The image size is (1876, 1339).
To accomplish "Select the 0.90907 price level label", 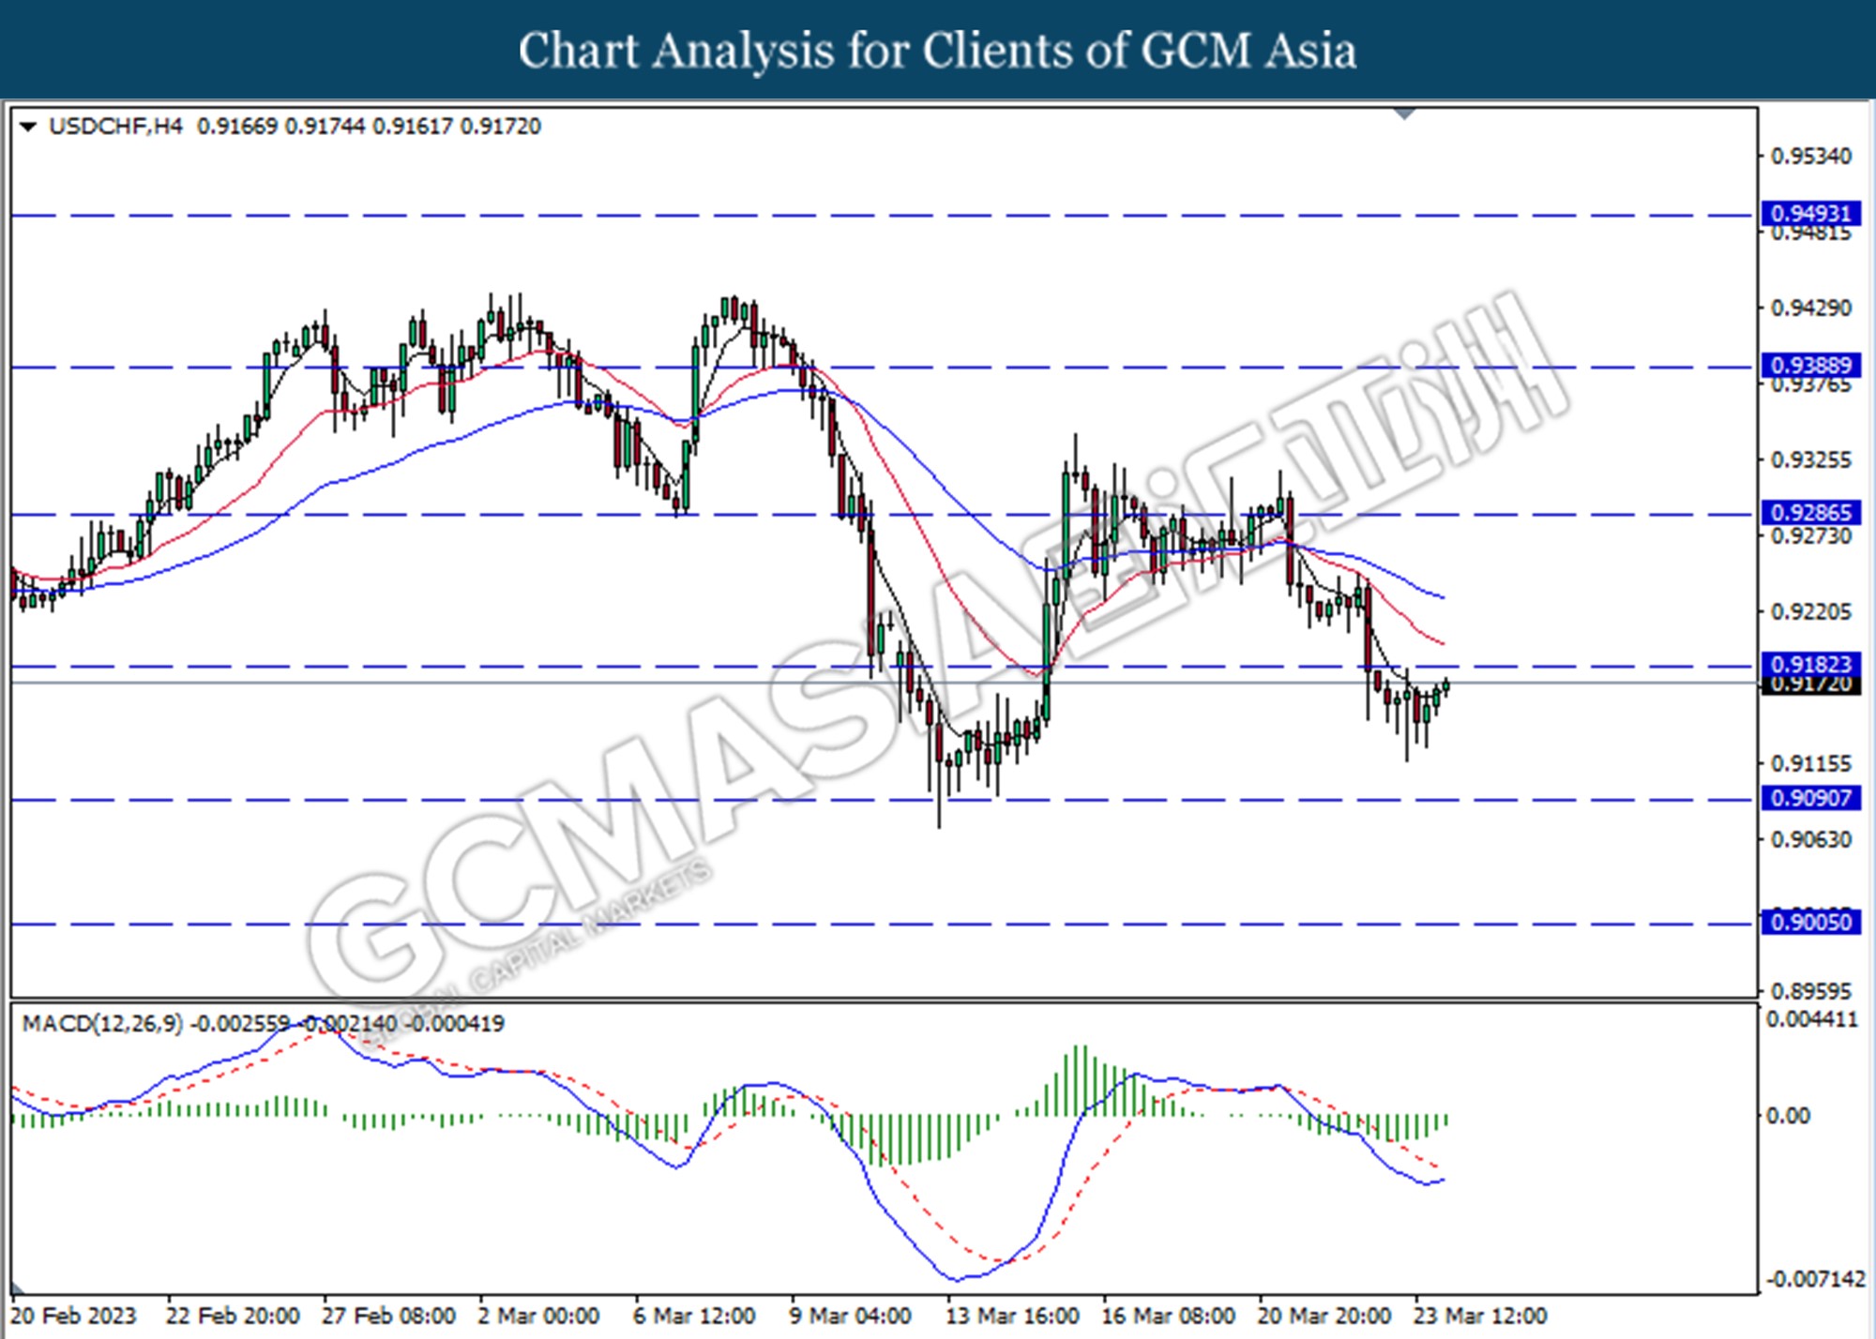I will (x=1810, y=799).
